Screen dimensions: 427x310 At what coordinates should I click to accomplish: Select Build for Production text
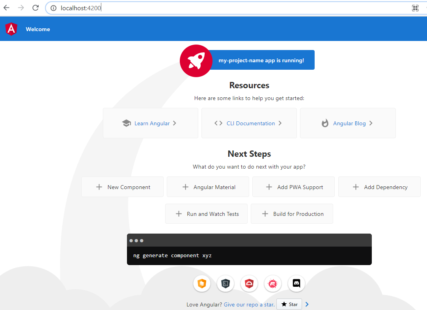click(x=298, y=214)
